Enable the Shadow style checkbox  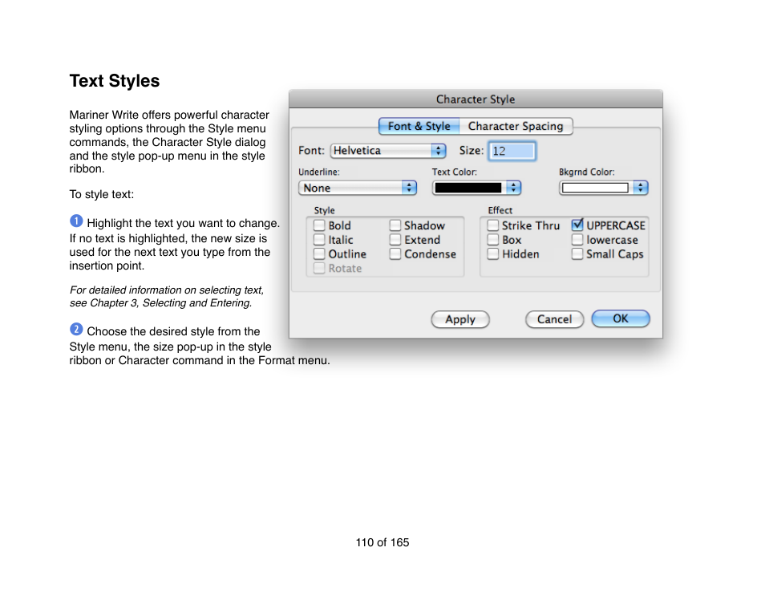tap(395, 225)
